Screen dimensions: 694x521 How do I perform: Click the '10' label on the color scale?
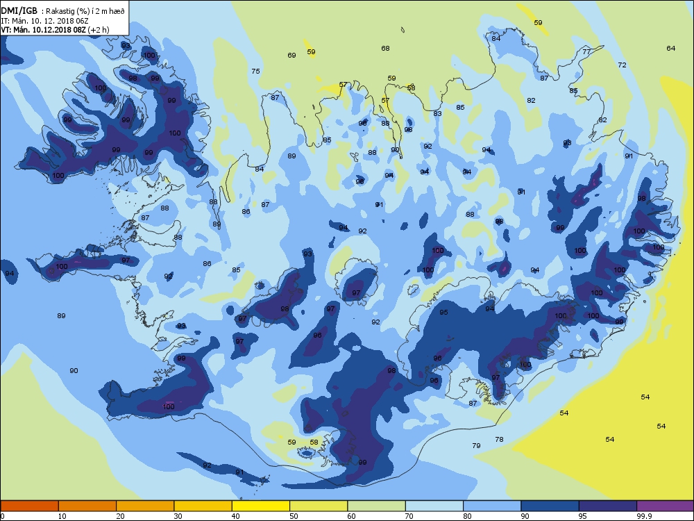coord(62,516)
